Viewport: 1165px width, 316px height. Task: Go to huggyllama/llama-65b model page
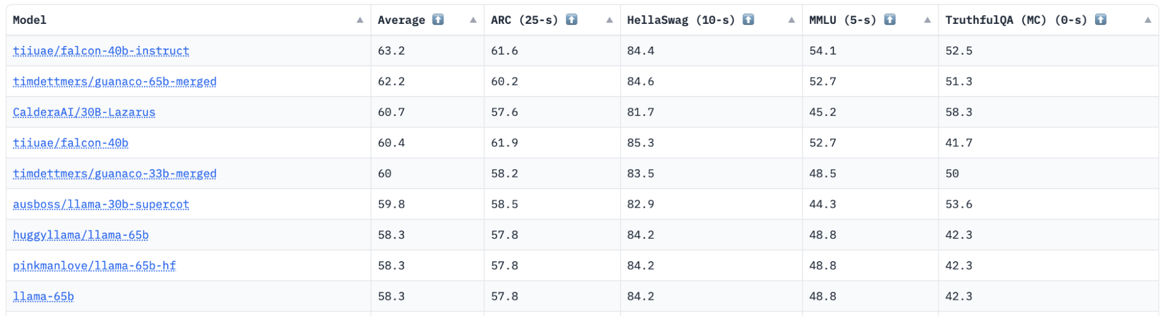click(80, 235)
